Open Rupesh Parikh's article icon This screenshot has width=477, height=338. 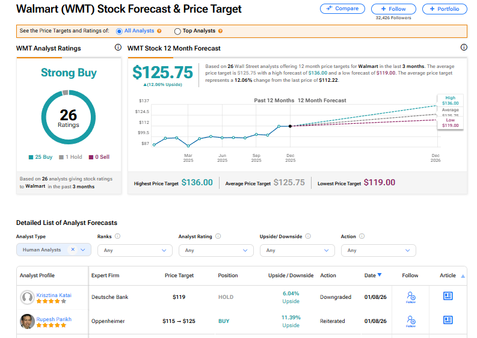(448, 320)
